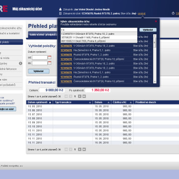Go to previous page in pager below table
This screenshot has height=179, width=179.
pyautogui.click(x=71, y=149)
